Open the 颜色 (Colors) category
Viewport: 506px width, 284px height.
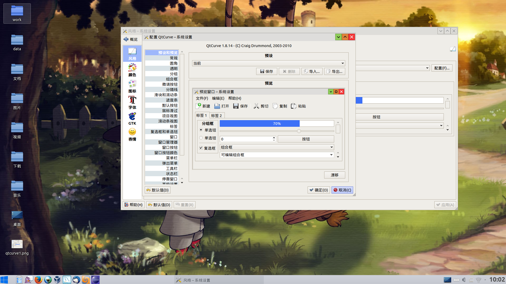pos(132,70)
